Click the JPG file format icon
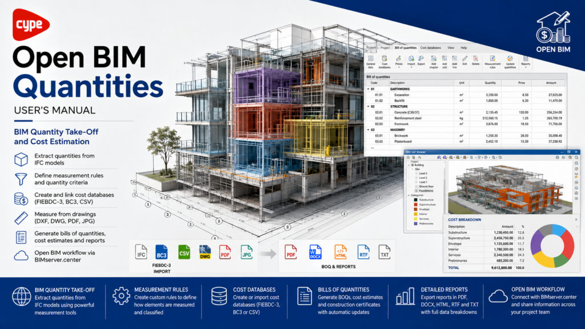Screen dimensions: 585x329 (246, 252)
